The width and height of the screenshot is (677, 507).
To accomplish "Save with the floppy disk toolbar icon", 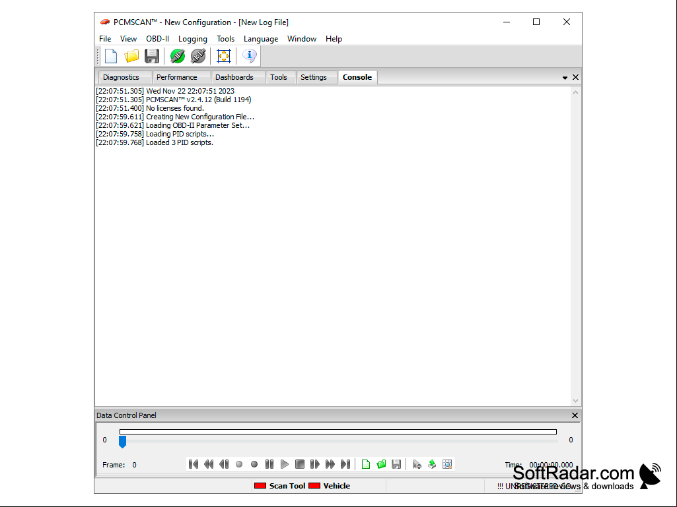I will click(151, 56).
